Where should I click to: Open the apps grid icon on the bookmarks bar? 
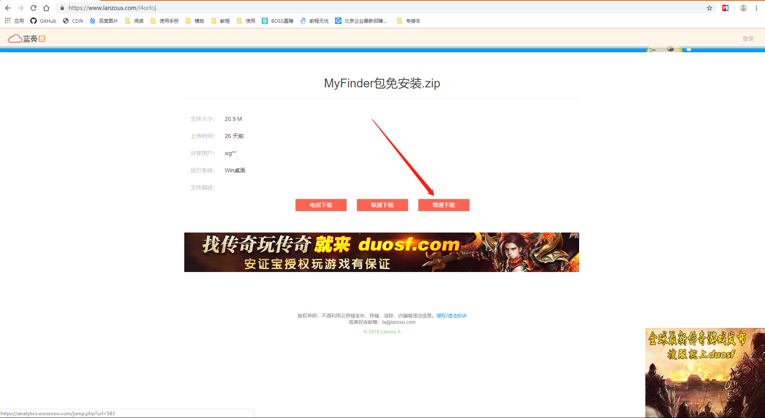7,21
